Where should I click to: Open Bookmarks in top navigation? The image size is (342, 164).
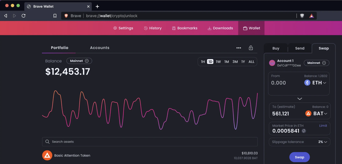point(185,28)
